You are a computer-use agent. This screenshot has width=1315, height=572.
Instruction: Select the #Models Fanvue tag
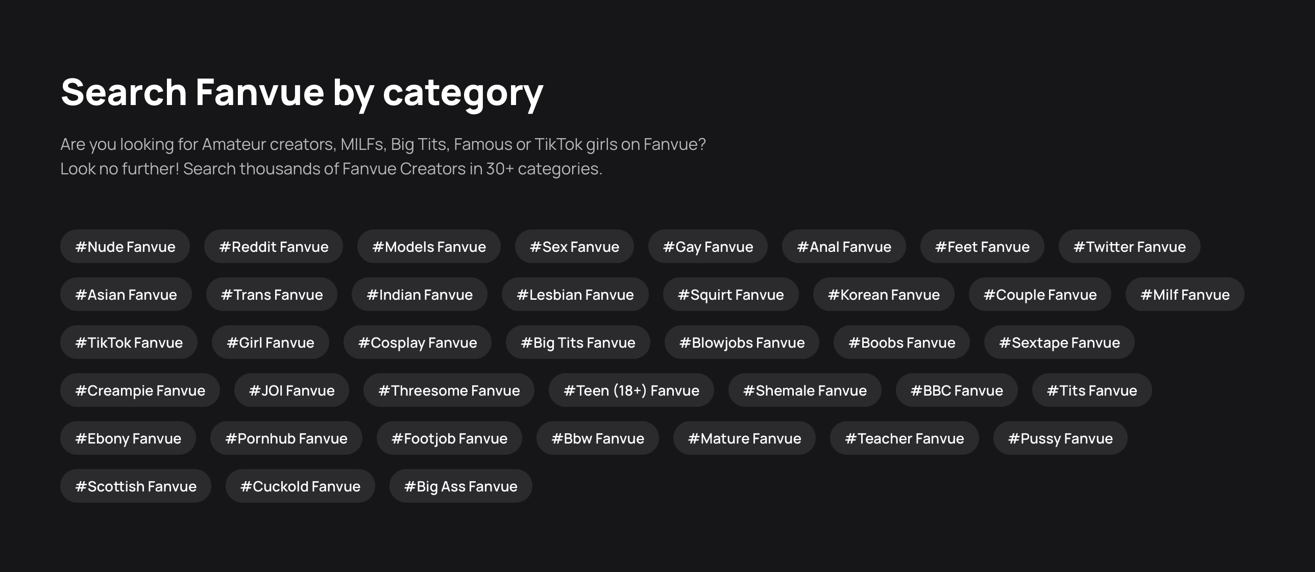429,247
